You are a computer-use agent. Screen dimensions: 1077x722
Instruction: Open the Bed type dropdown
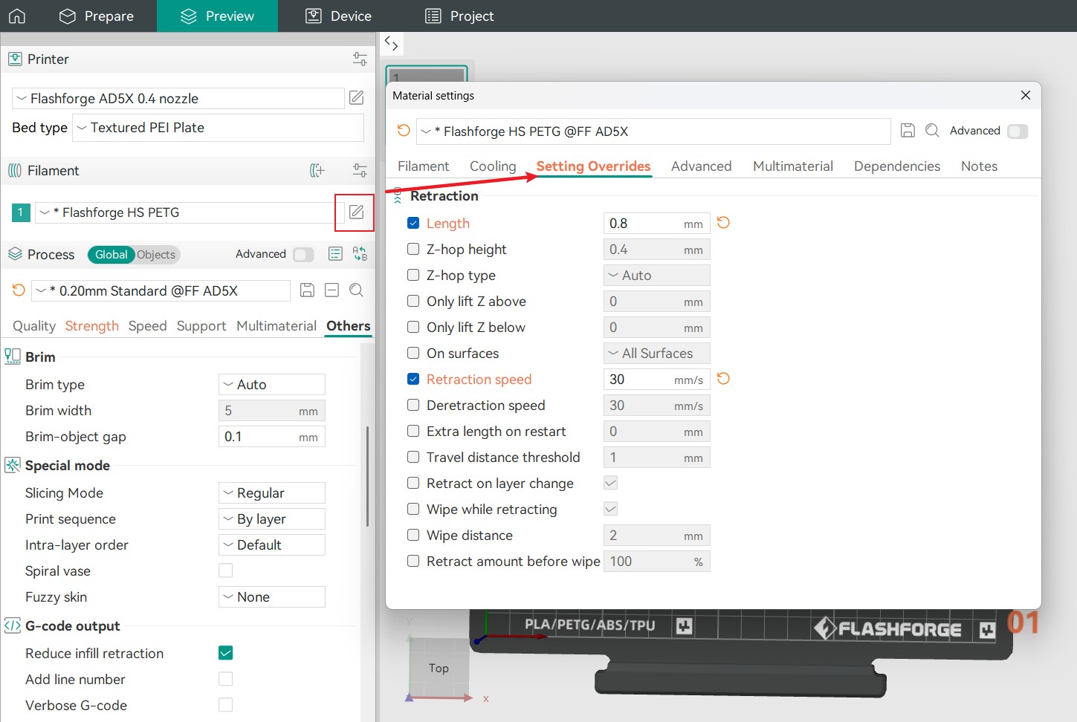218,128
